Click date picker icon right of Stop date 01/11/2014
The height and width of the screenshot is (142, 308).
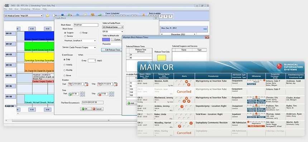pyautogui.click(x=116, y=84)
